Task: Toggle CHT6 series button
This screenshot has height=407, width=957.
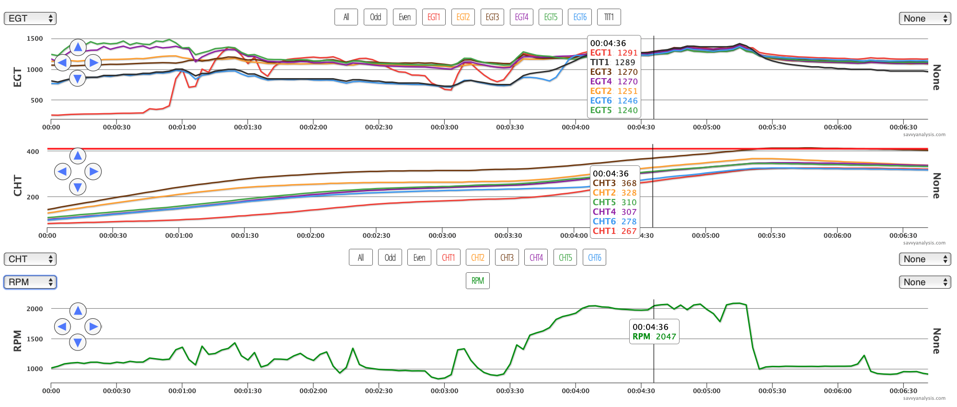Action: [595, 257]
